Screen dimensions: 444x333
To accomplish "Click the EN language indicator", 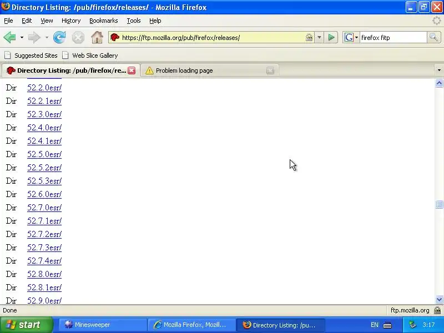I will (x=374, y=325).
